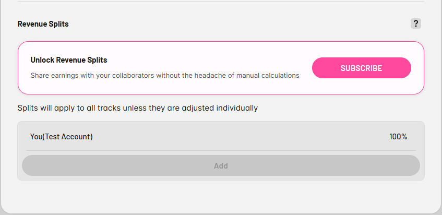Click the Revenue Splits section heading
The height and width of the screenshot is (215, 442).
click(x=43, y=24)
